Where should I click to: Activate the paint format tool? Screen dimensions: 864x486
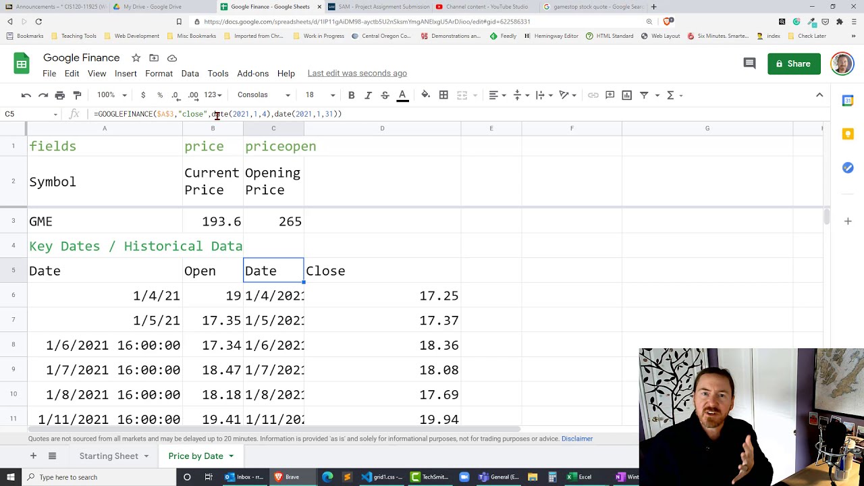[x=77, y=95]
